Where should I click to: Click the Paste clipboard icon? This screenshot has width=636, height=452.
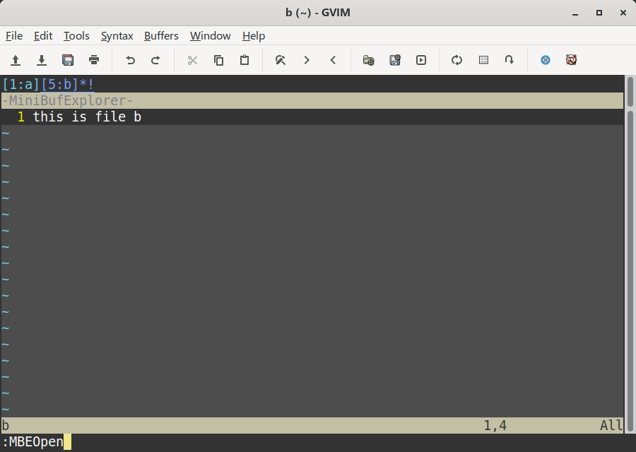click(x=245, y=60)
